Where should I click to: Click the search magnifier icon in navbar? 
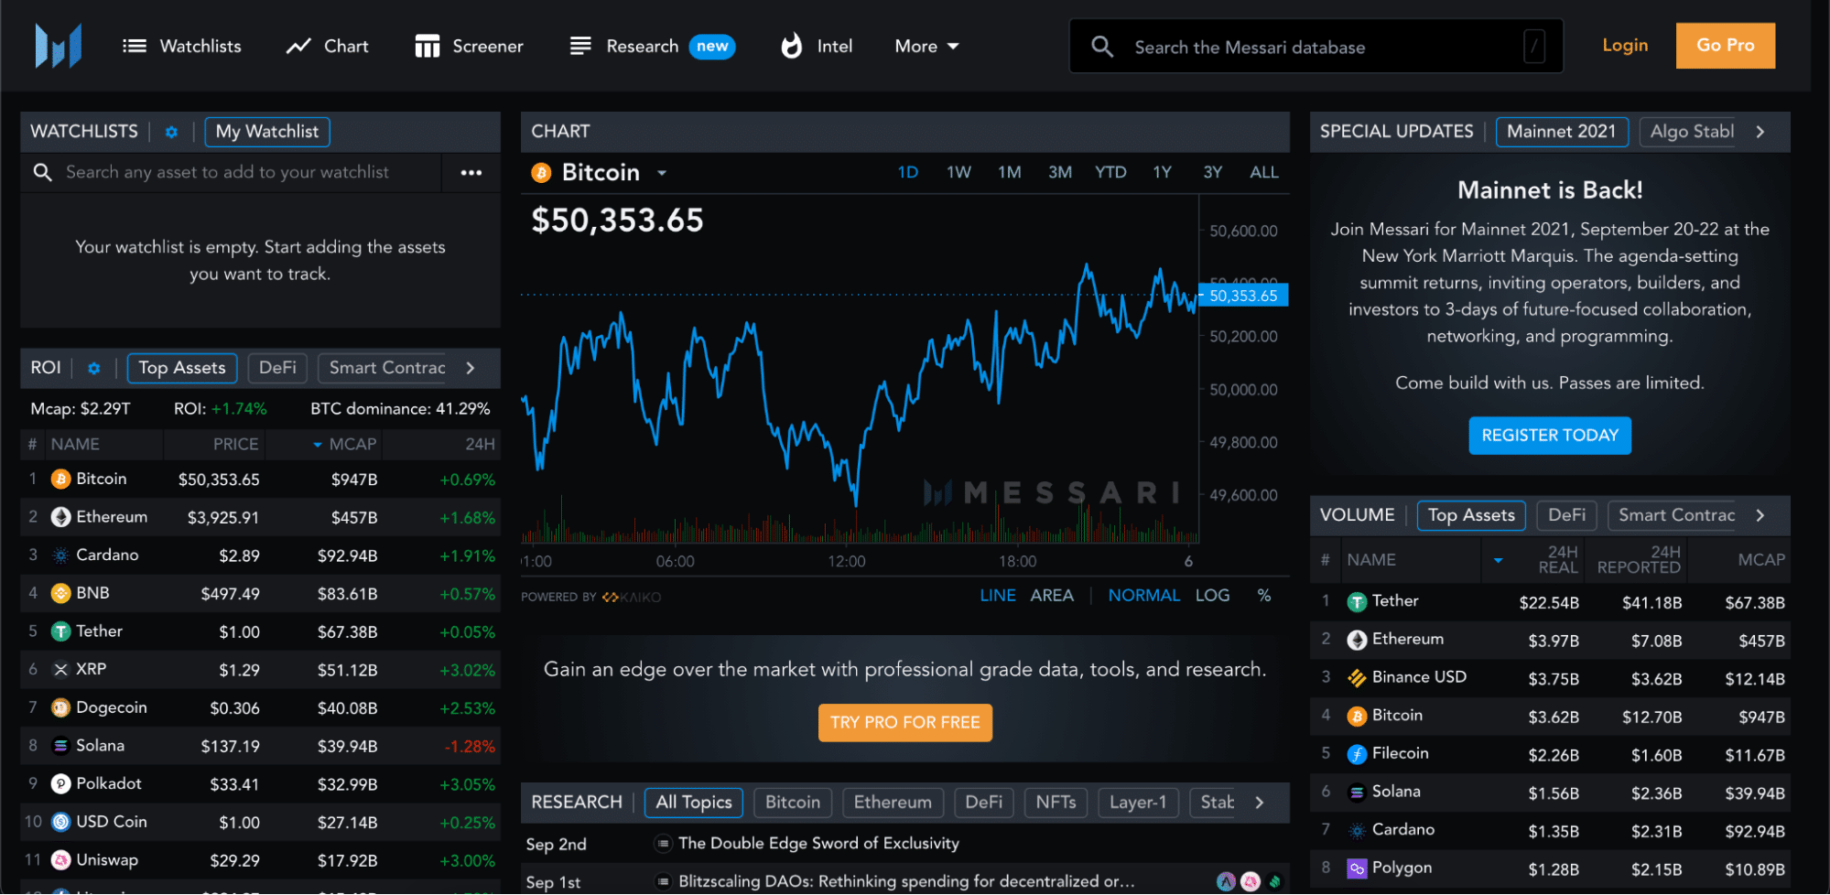point(1102,47)
